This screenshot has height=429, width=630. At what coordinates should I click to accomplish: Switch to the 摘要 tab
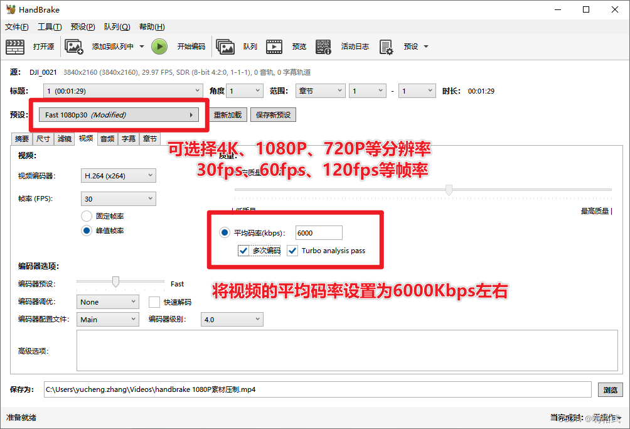tap(22, 139)
